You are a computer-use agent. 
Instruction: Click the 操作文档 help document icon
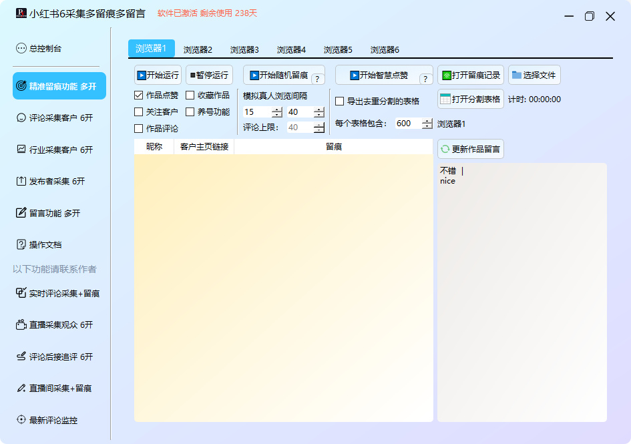21,244
